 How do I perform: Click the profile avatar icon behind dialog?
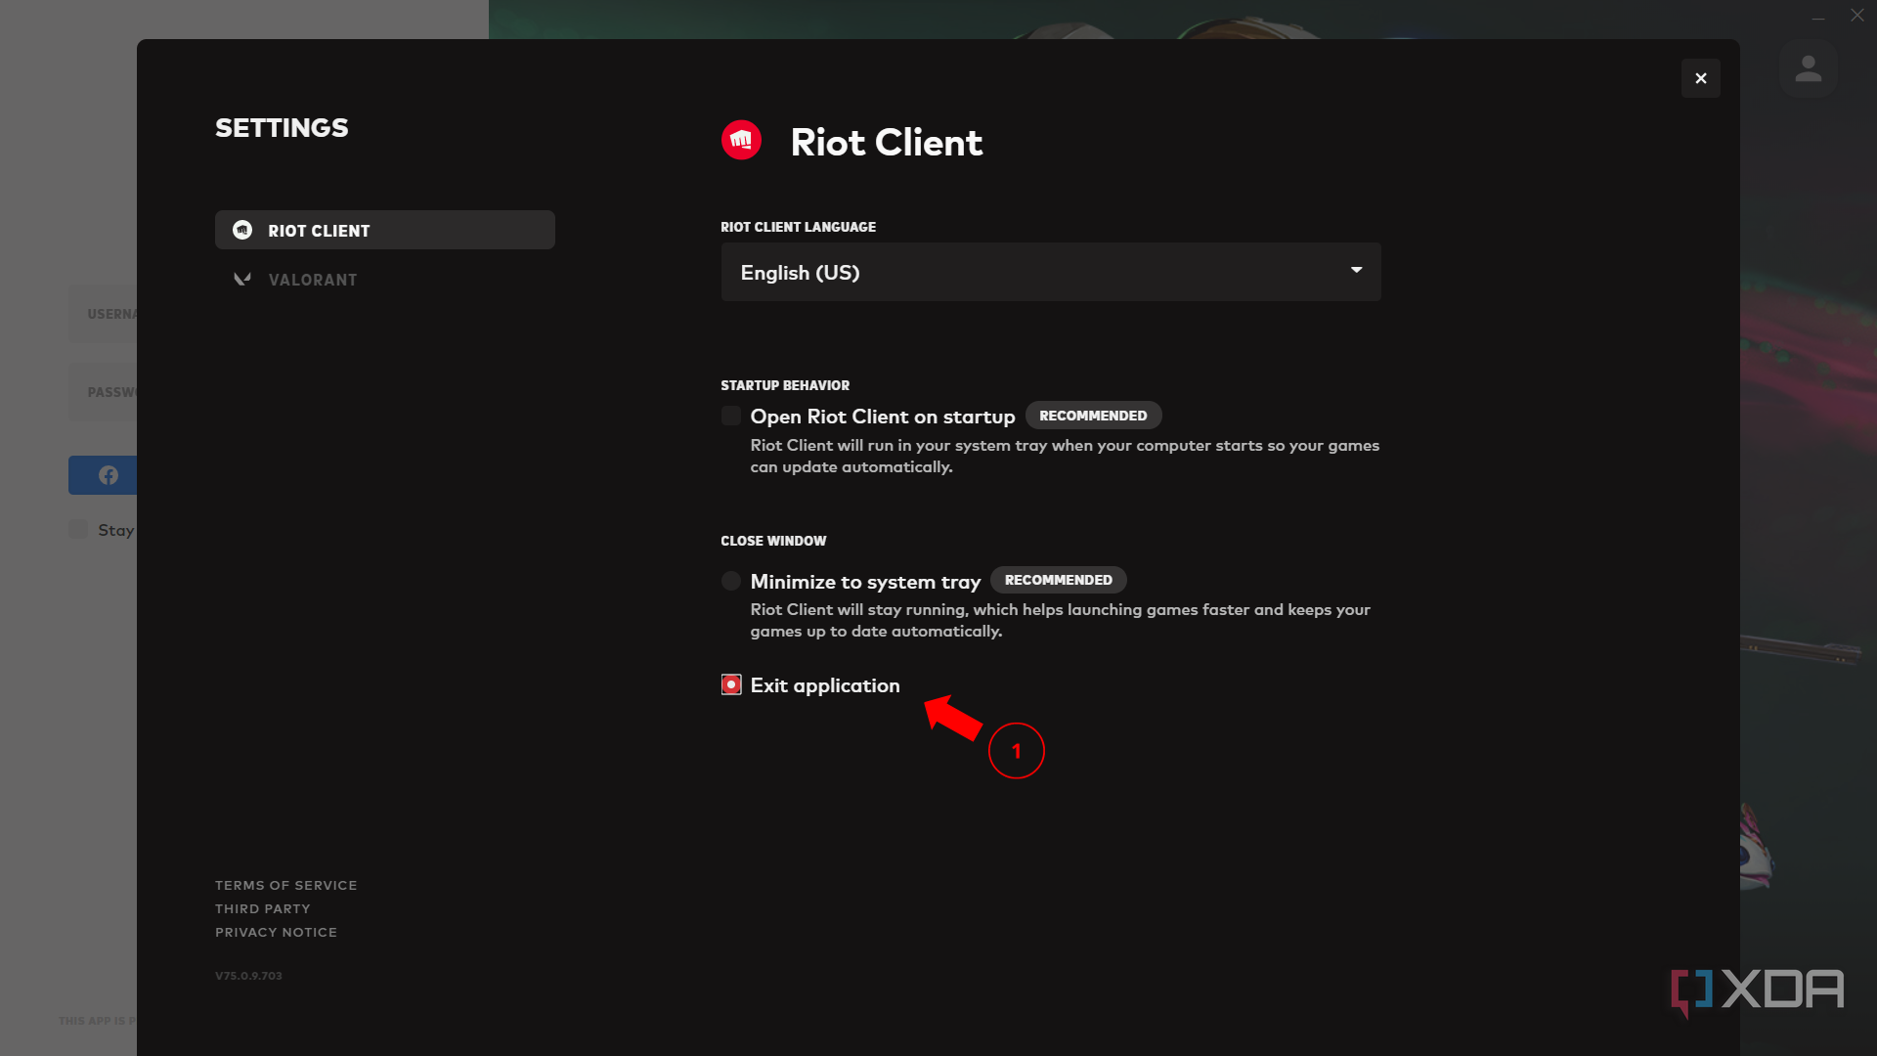[x=1808, y=69]
